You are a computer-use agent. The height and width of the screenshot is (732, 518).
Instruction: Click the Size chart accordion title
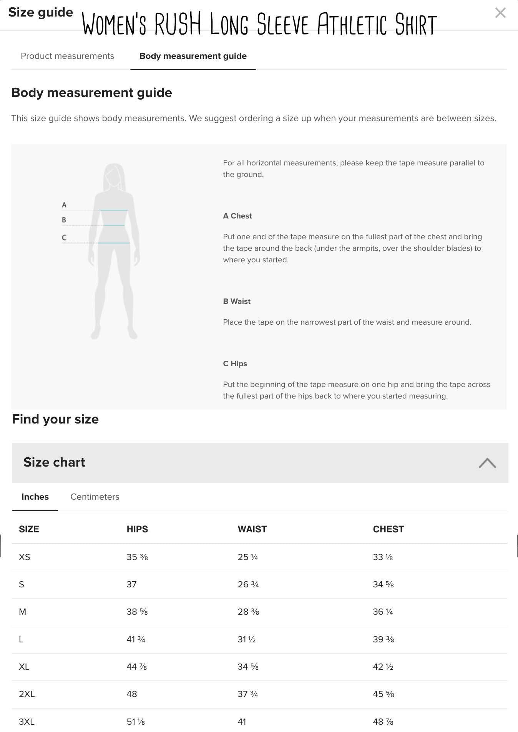(x=54, y=462)
